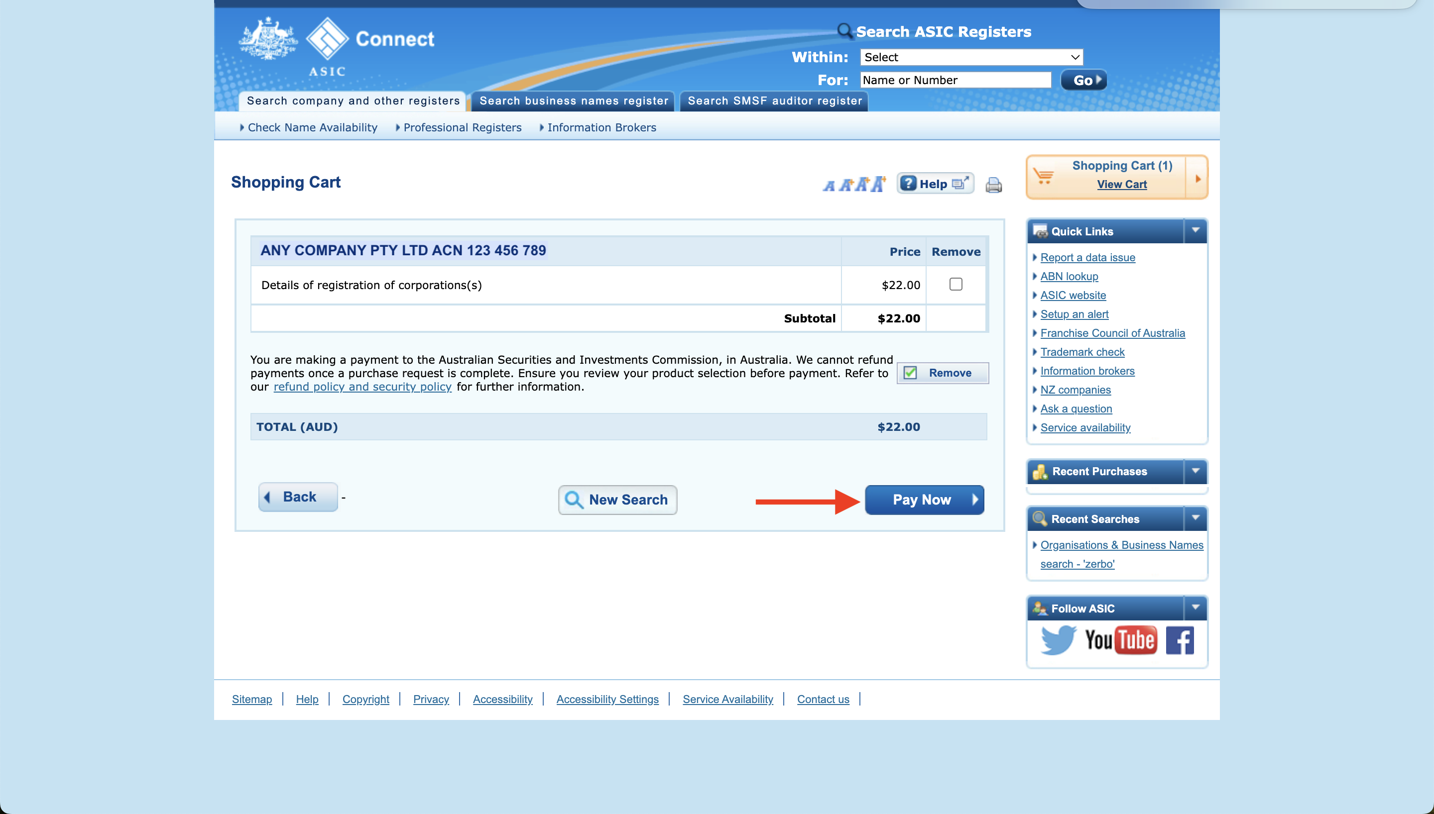Click the printer icon

tap(993, 185)
